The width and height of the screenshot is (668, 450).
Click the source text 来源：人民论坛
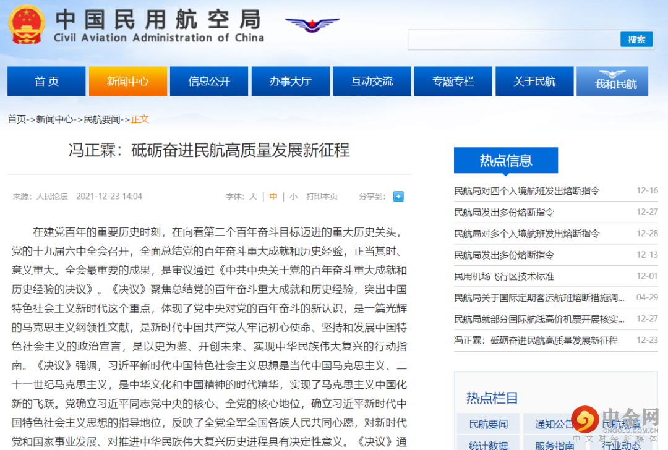tap(40, 197)
